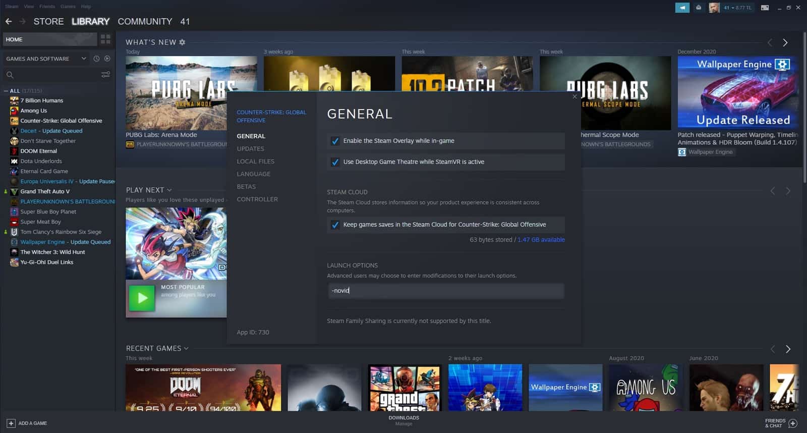Expand the Recent Games dropdown
807x433 pixels.
point(186,348)
